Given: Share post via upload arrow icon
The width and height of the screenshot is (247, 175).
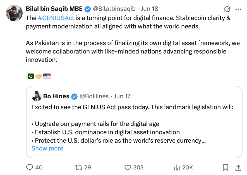Looking at the screenshot, I should 238,167.
